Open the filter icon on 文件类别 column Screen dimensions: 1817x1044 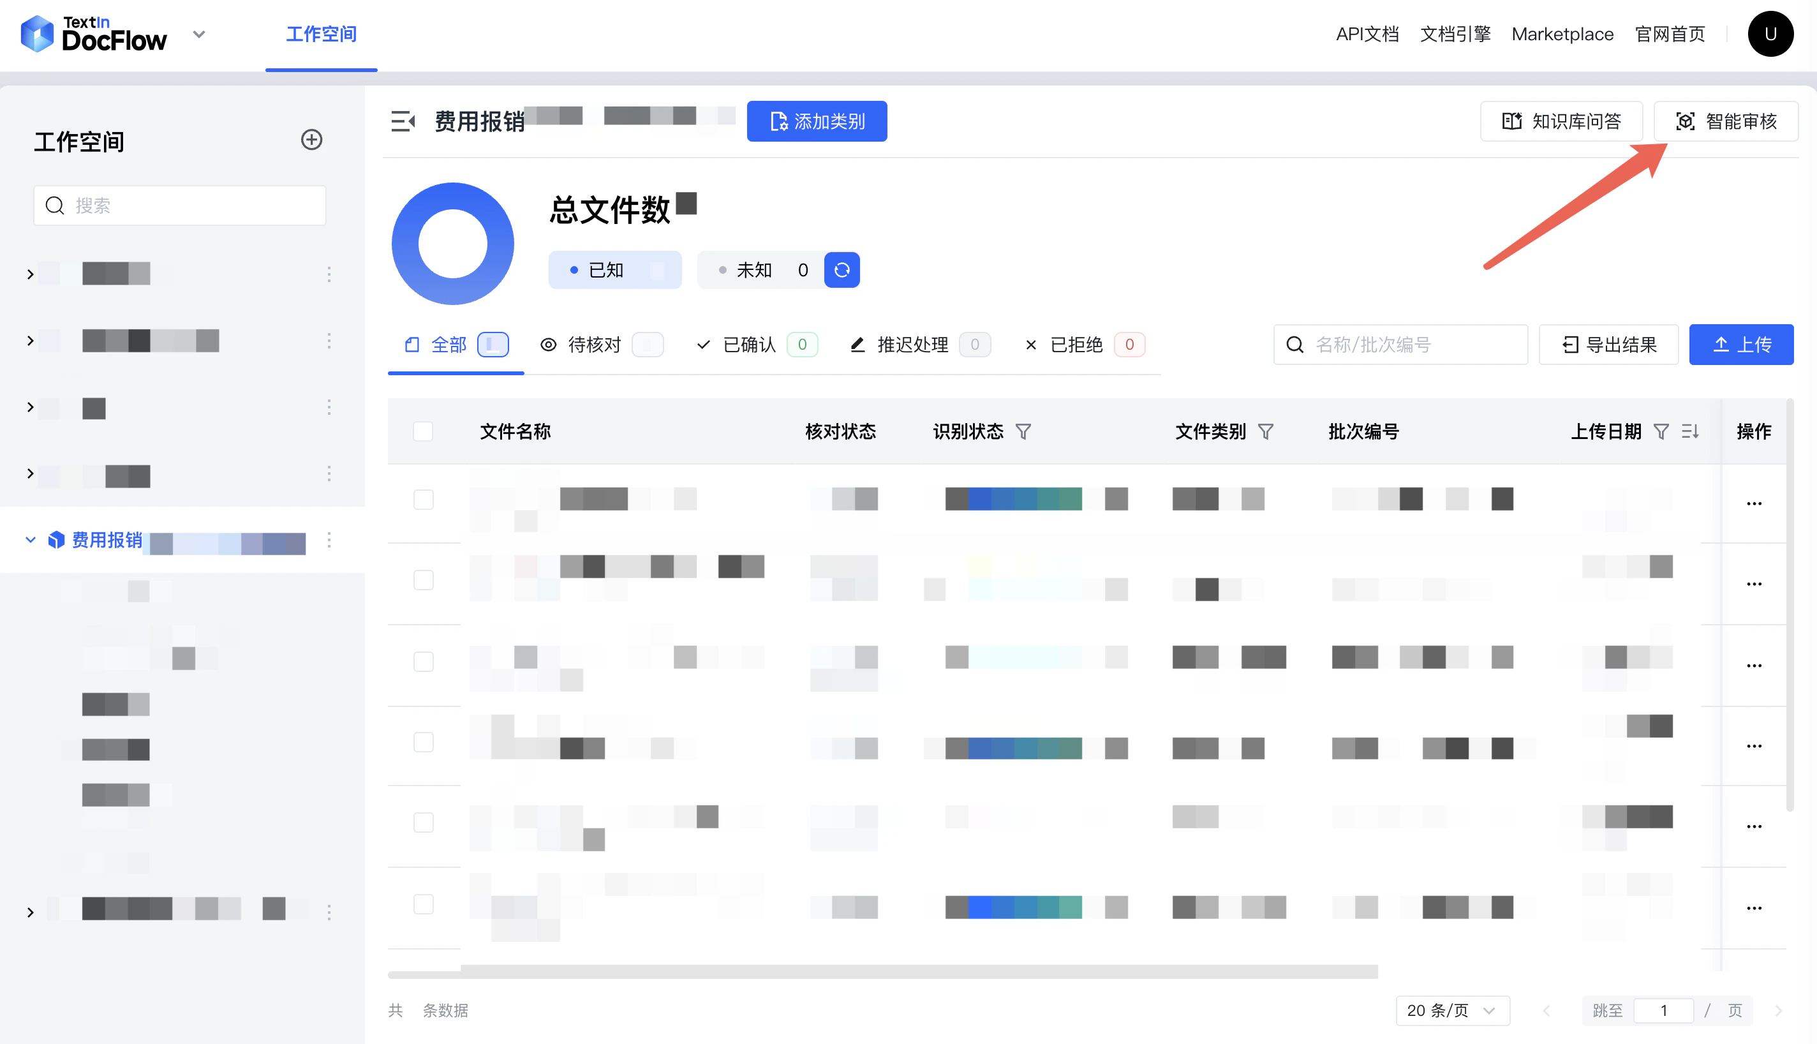(1267, 431)
